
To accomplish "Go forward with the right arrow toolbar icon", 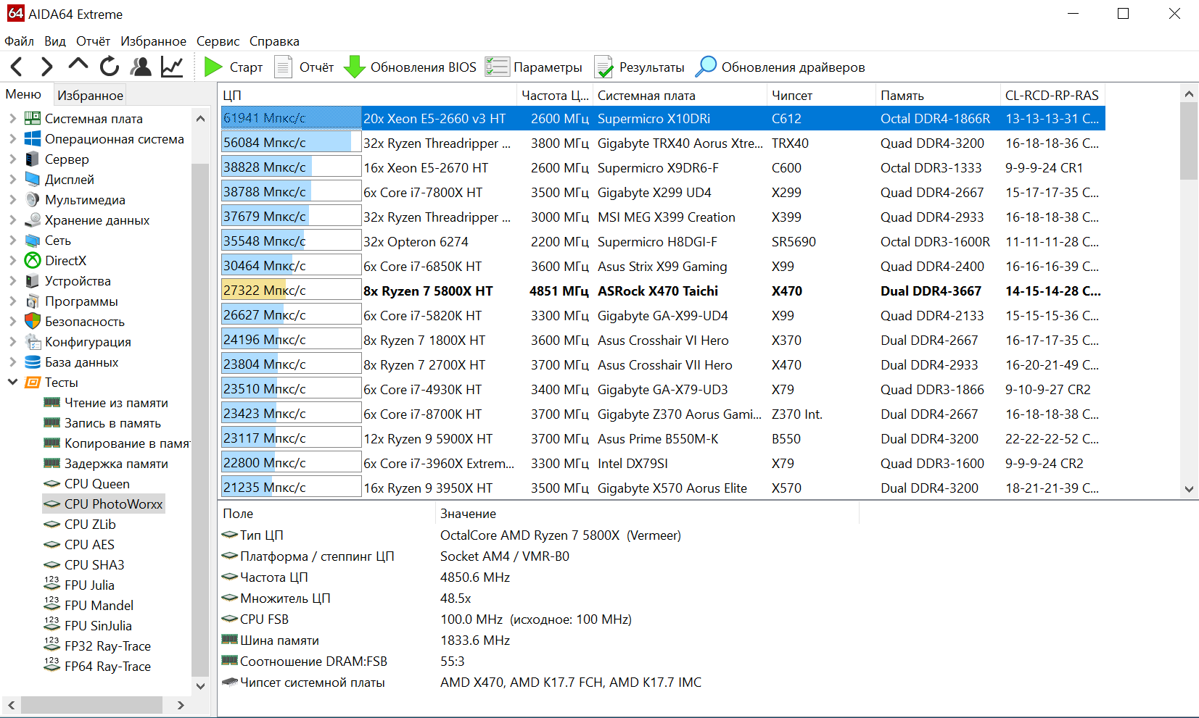I will 47,67.
